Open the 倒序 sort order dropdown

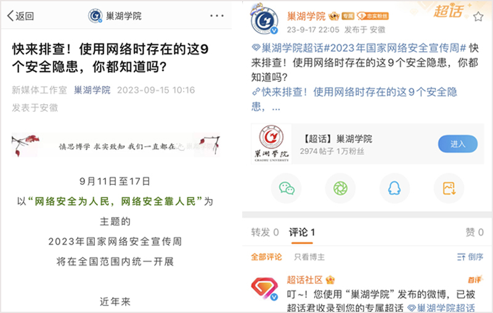470,257
